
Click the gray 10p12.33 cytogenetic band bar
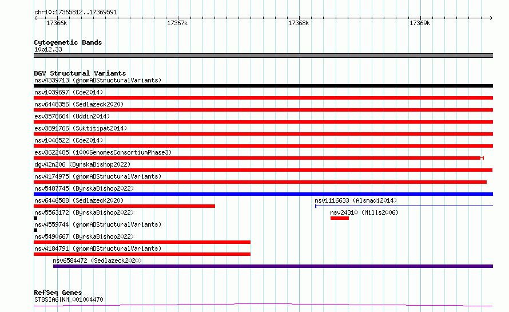tap(263, 56)
